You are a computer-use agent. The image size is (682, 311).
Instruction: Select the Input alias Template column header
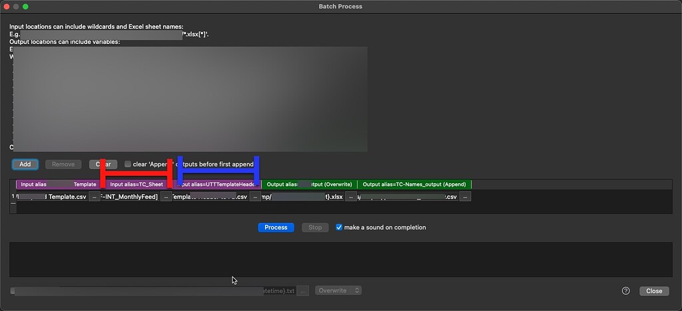(x=59, y=184)
